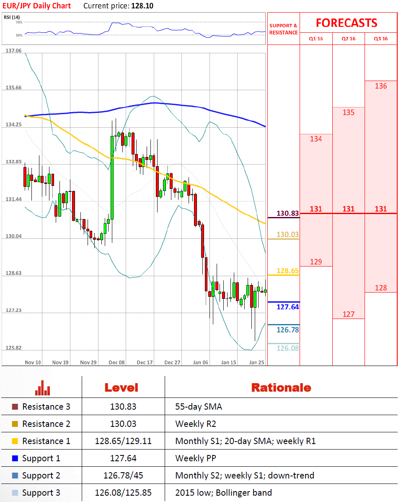
Task: Click the Monthly S1; 20-day SMA rationale
Action: tap(246, 441)
